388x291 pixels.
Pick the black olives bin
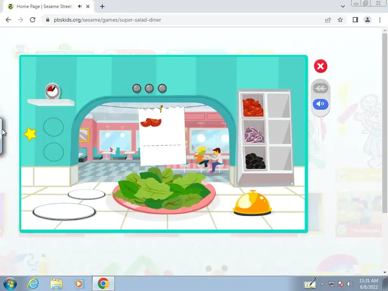click(x=255, y=158)
